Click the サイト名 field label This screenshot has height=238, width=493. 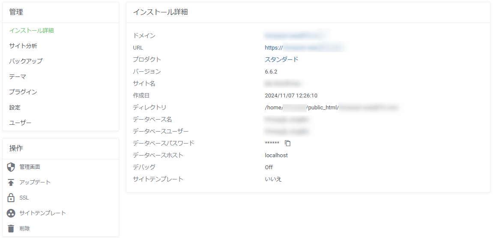point(144,83)
